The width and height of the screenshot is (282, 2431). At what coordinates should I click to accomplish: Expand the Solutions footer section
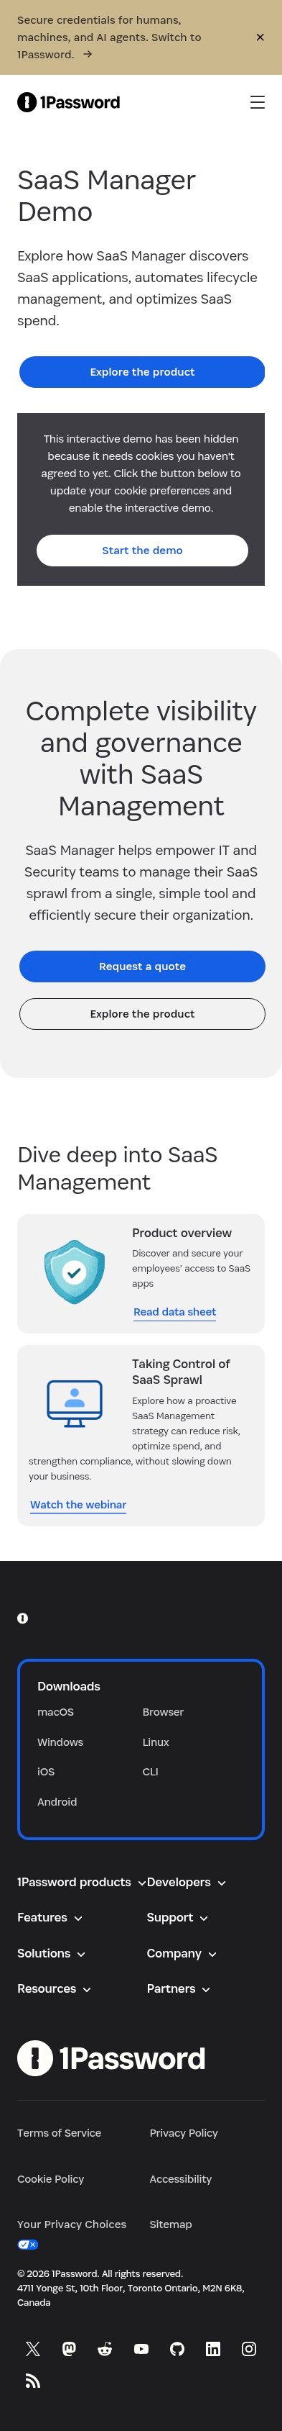point(52,1953)
